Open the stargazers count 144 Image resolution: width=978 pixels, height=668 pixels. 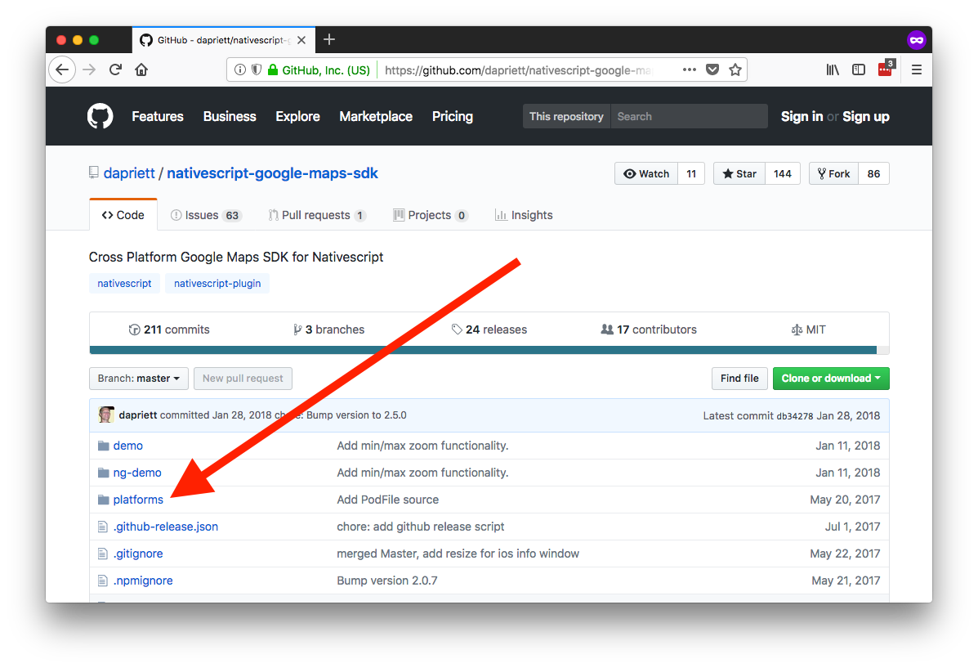(x=782, y=173)
